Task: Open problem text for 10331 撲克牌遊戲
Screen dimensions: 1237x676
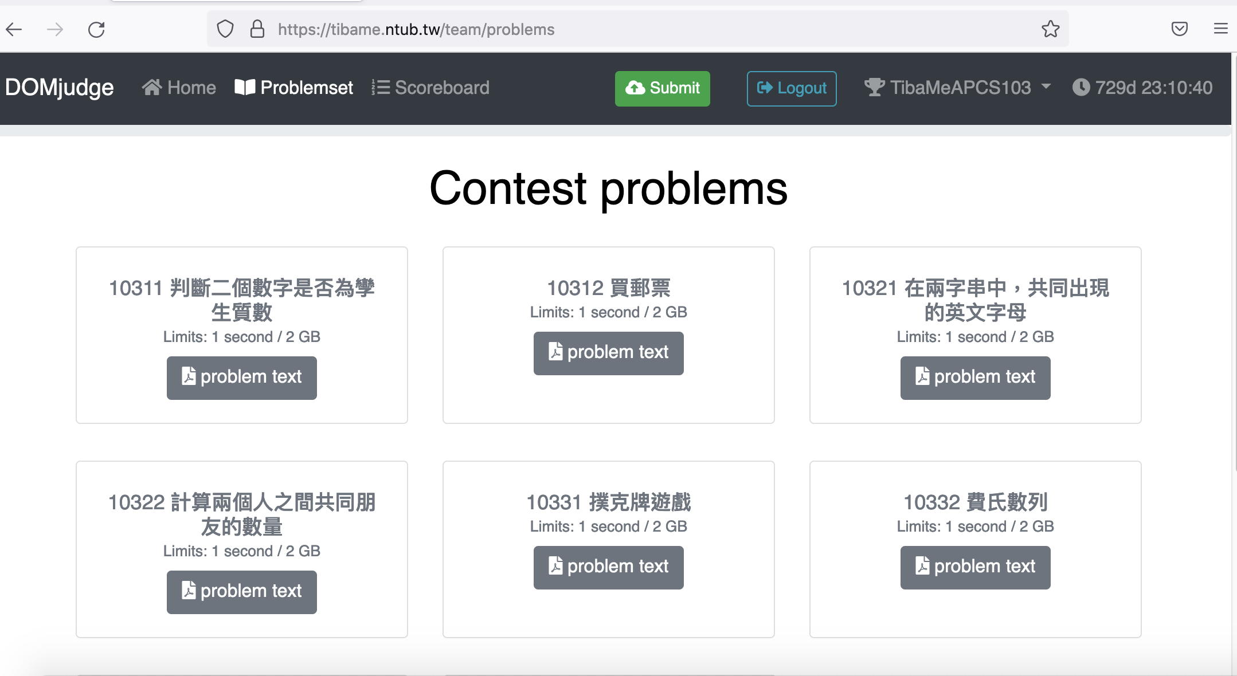Action: click(608, 567)
